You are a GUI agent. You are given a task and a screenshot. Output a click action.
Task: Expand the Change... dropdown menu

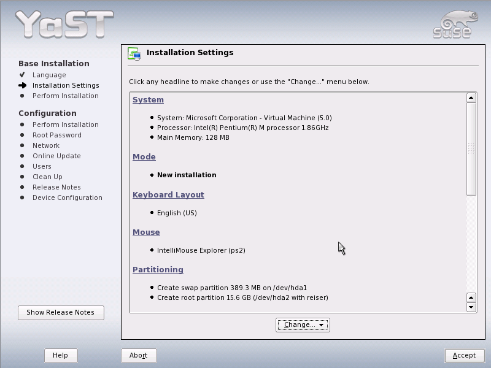pyautogui.click(x=303, y=325)
